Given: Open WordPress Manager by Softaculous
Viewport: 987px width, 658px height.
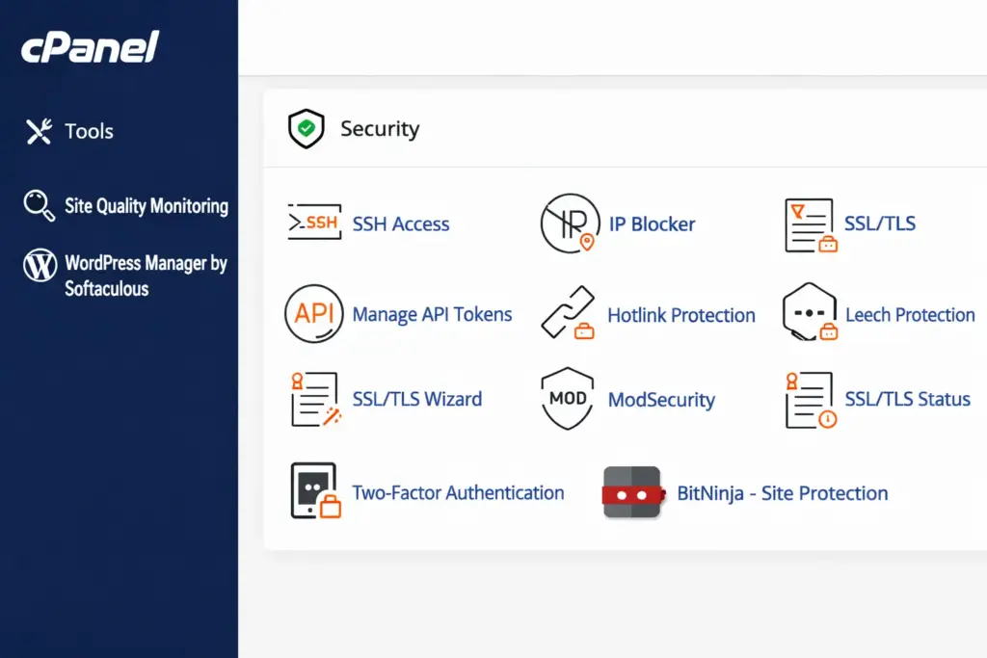Looking at the screenshot, I should tap(145, 276).
